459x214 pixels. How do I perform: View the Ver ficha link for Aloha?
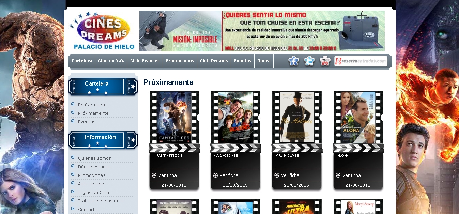[352, 175]
